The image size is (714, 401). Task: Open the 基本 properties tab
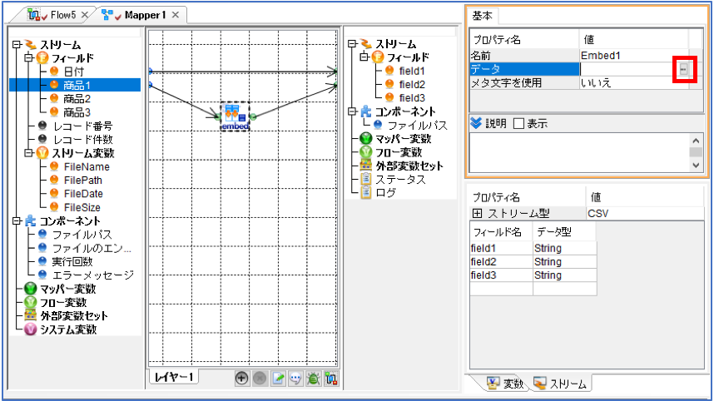click(x=482, y=16)
